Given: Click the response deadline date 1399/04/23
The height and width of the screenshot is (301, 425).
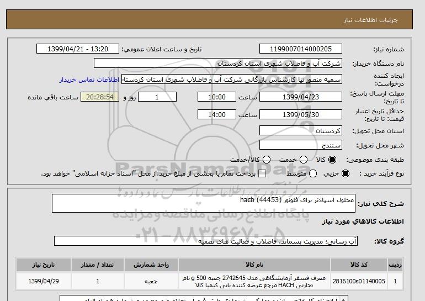Looking at the screenshot, I should tap(301, 97).
